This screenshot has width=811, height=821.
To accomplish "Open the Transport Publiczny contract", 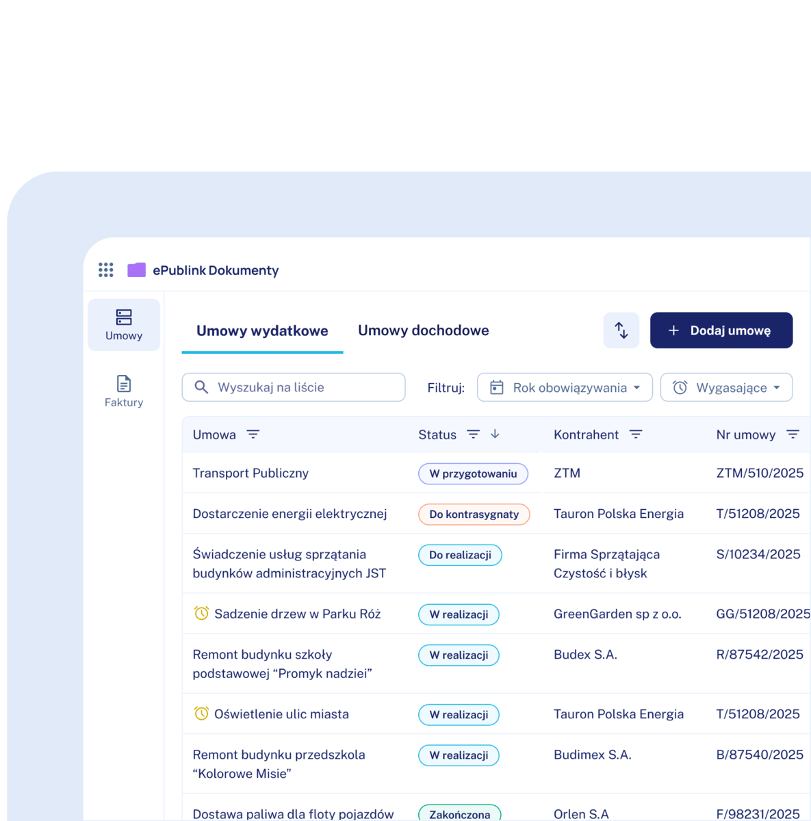I will (250, 473).
